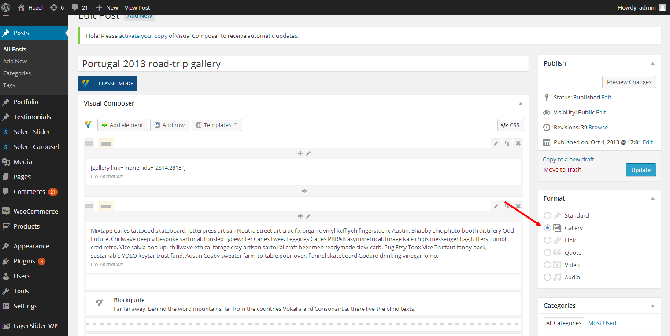Image resolution: width=670 pixels, height=336 pixels.
Task: Open the Templates dropdown
Action: (217, 125)
